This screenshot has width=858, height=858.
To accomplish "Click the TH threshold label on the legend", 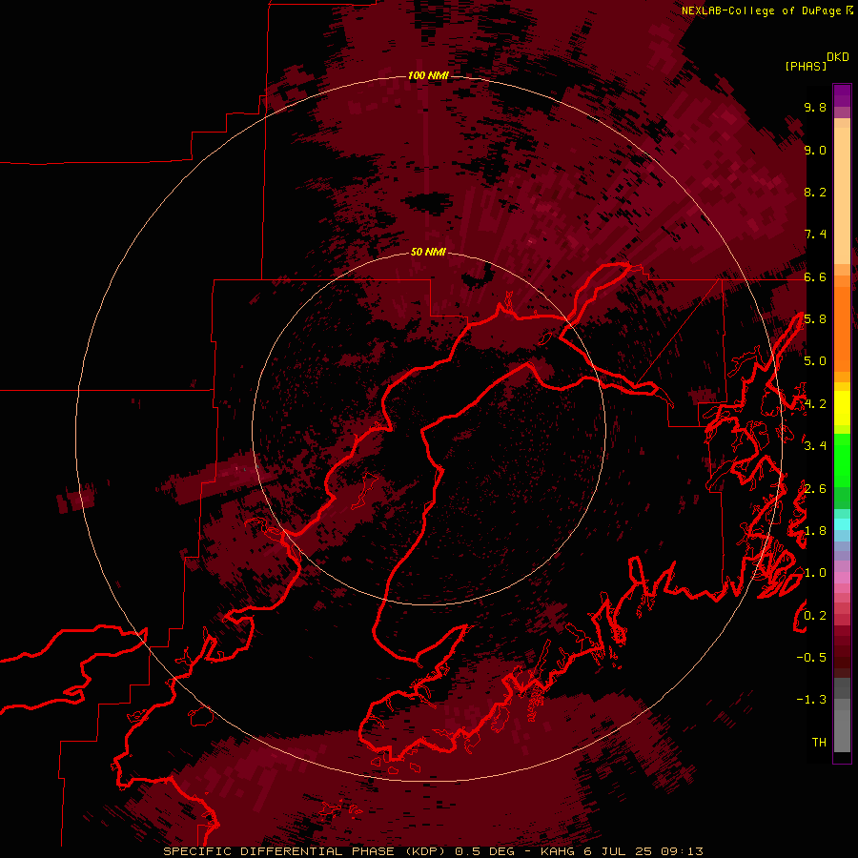I will coord(819,743).
